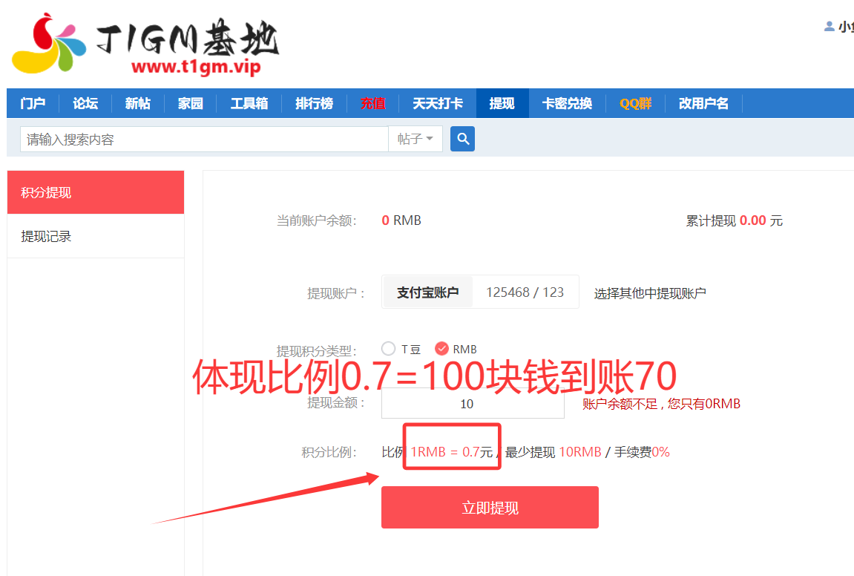Open the 帖子 search type dropdown
This screenshot has width=854, height=576.
tap(415, 139)
